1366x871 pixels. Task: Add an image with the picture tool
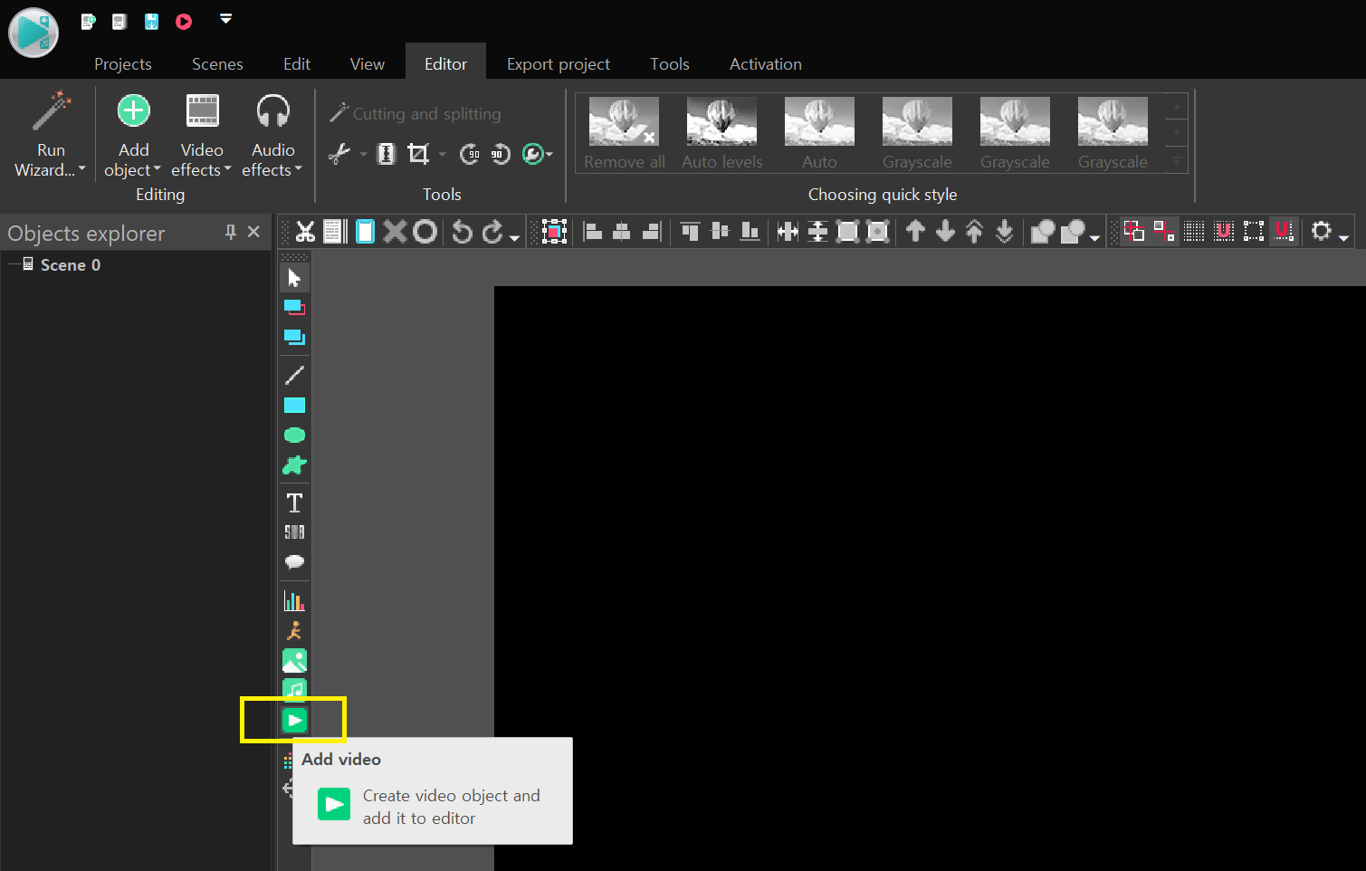click(294, 661)
